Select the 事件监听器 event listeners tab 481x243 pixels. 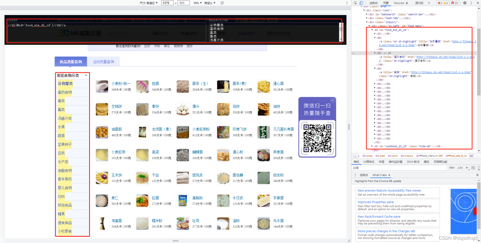[396, 162]
